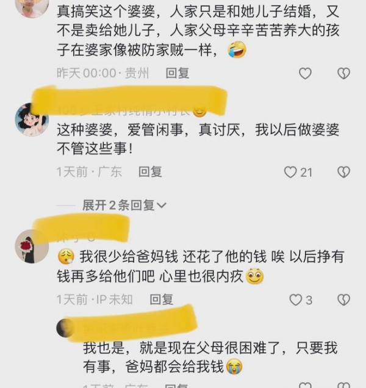Select the comment text 我很少给爸妈钱
The height and width of the screenshot is (388, 366).
pyautogui.click(x=129, y=257)
